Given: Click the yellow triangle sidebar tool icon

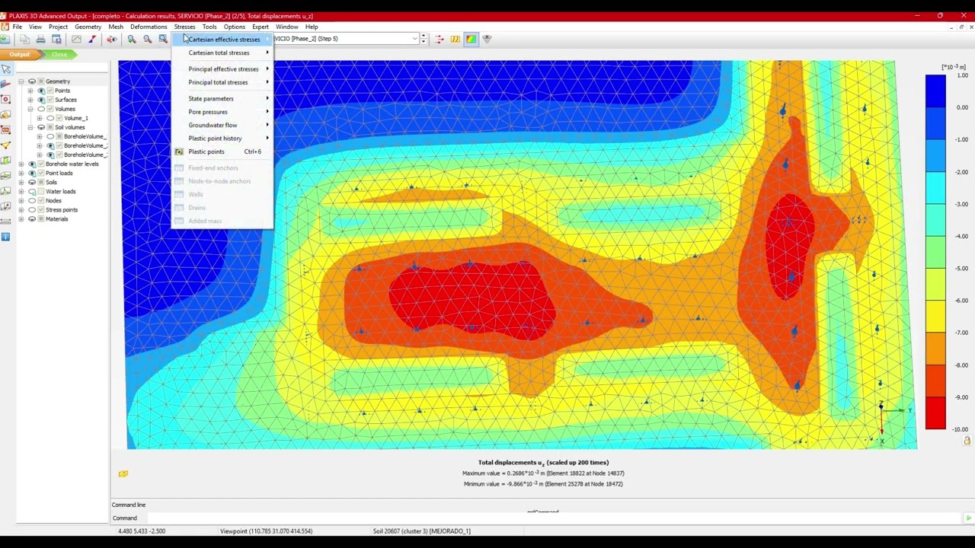Looking at the screenshot, I should [6, 145].
